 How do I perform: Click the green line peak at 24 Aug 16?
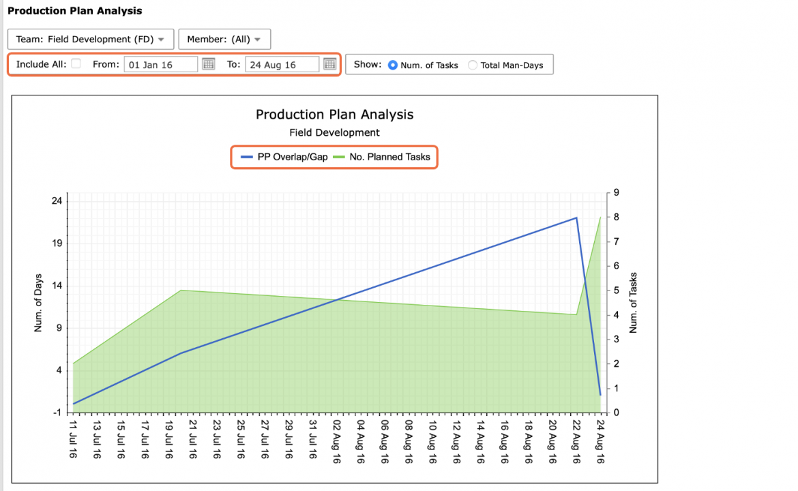[600, 218]
